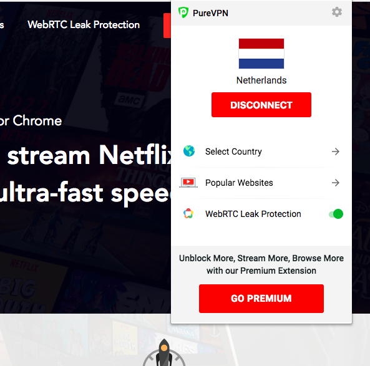The height and width of the screenshot is (366, 370).
Task: Click the PureVPN shield logo
Action: [183, 12]
